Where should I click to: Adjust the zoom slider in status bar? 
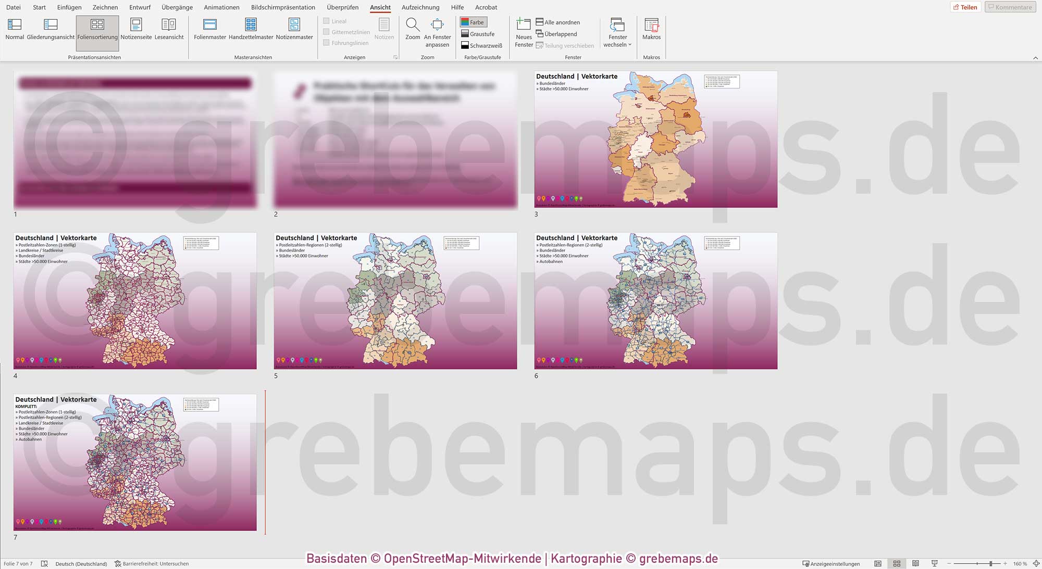(991, 564)
